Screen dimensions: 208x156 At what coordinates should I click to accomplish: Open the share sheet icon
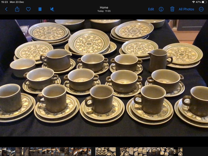(x=17, y=9)
